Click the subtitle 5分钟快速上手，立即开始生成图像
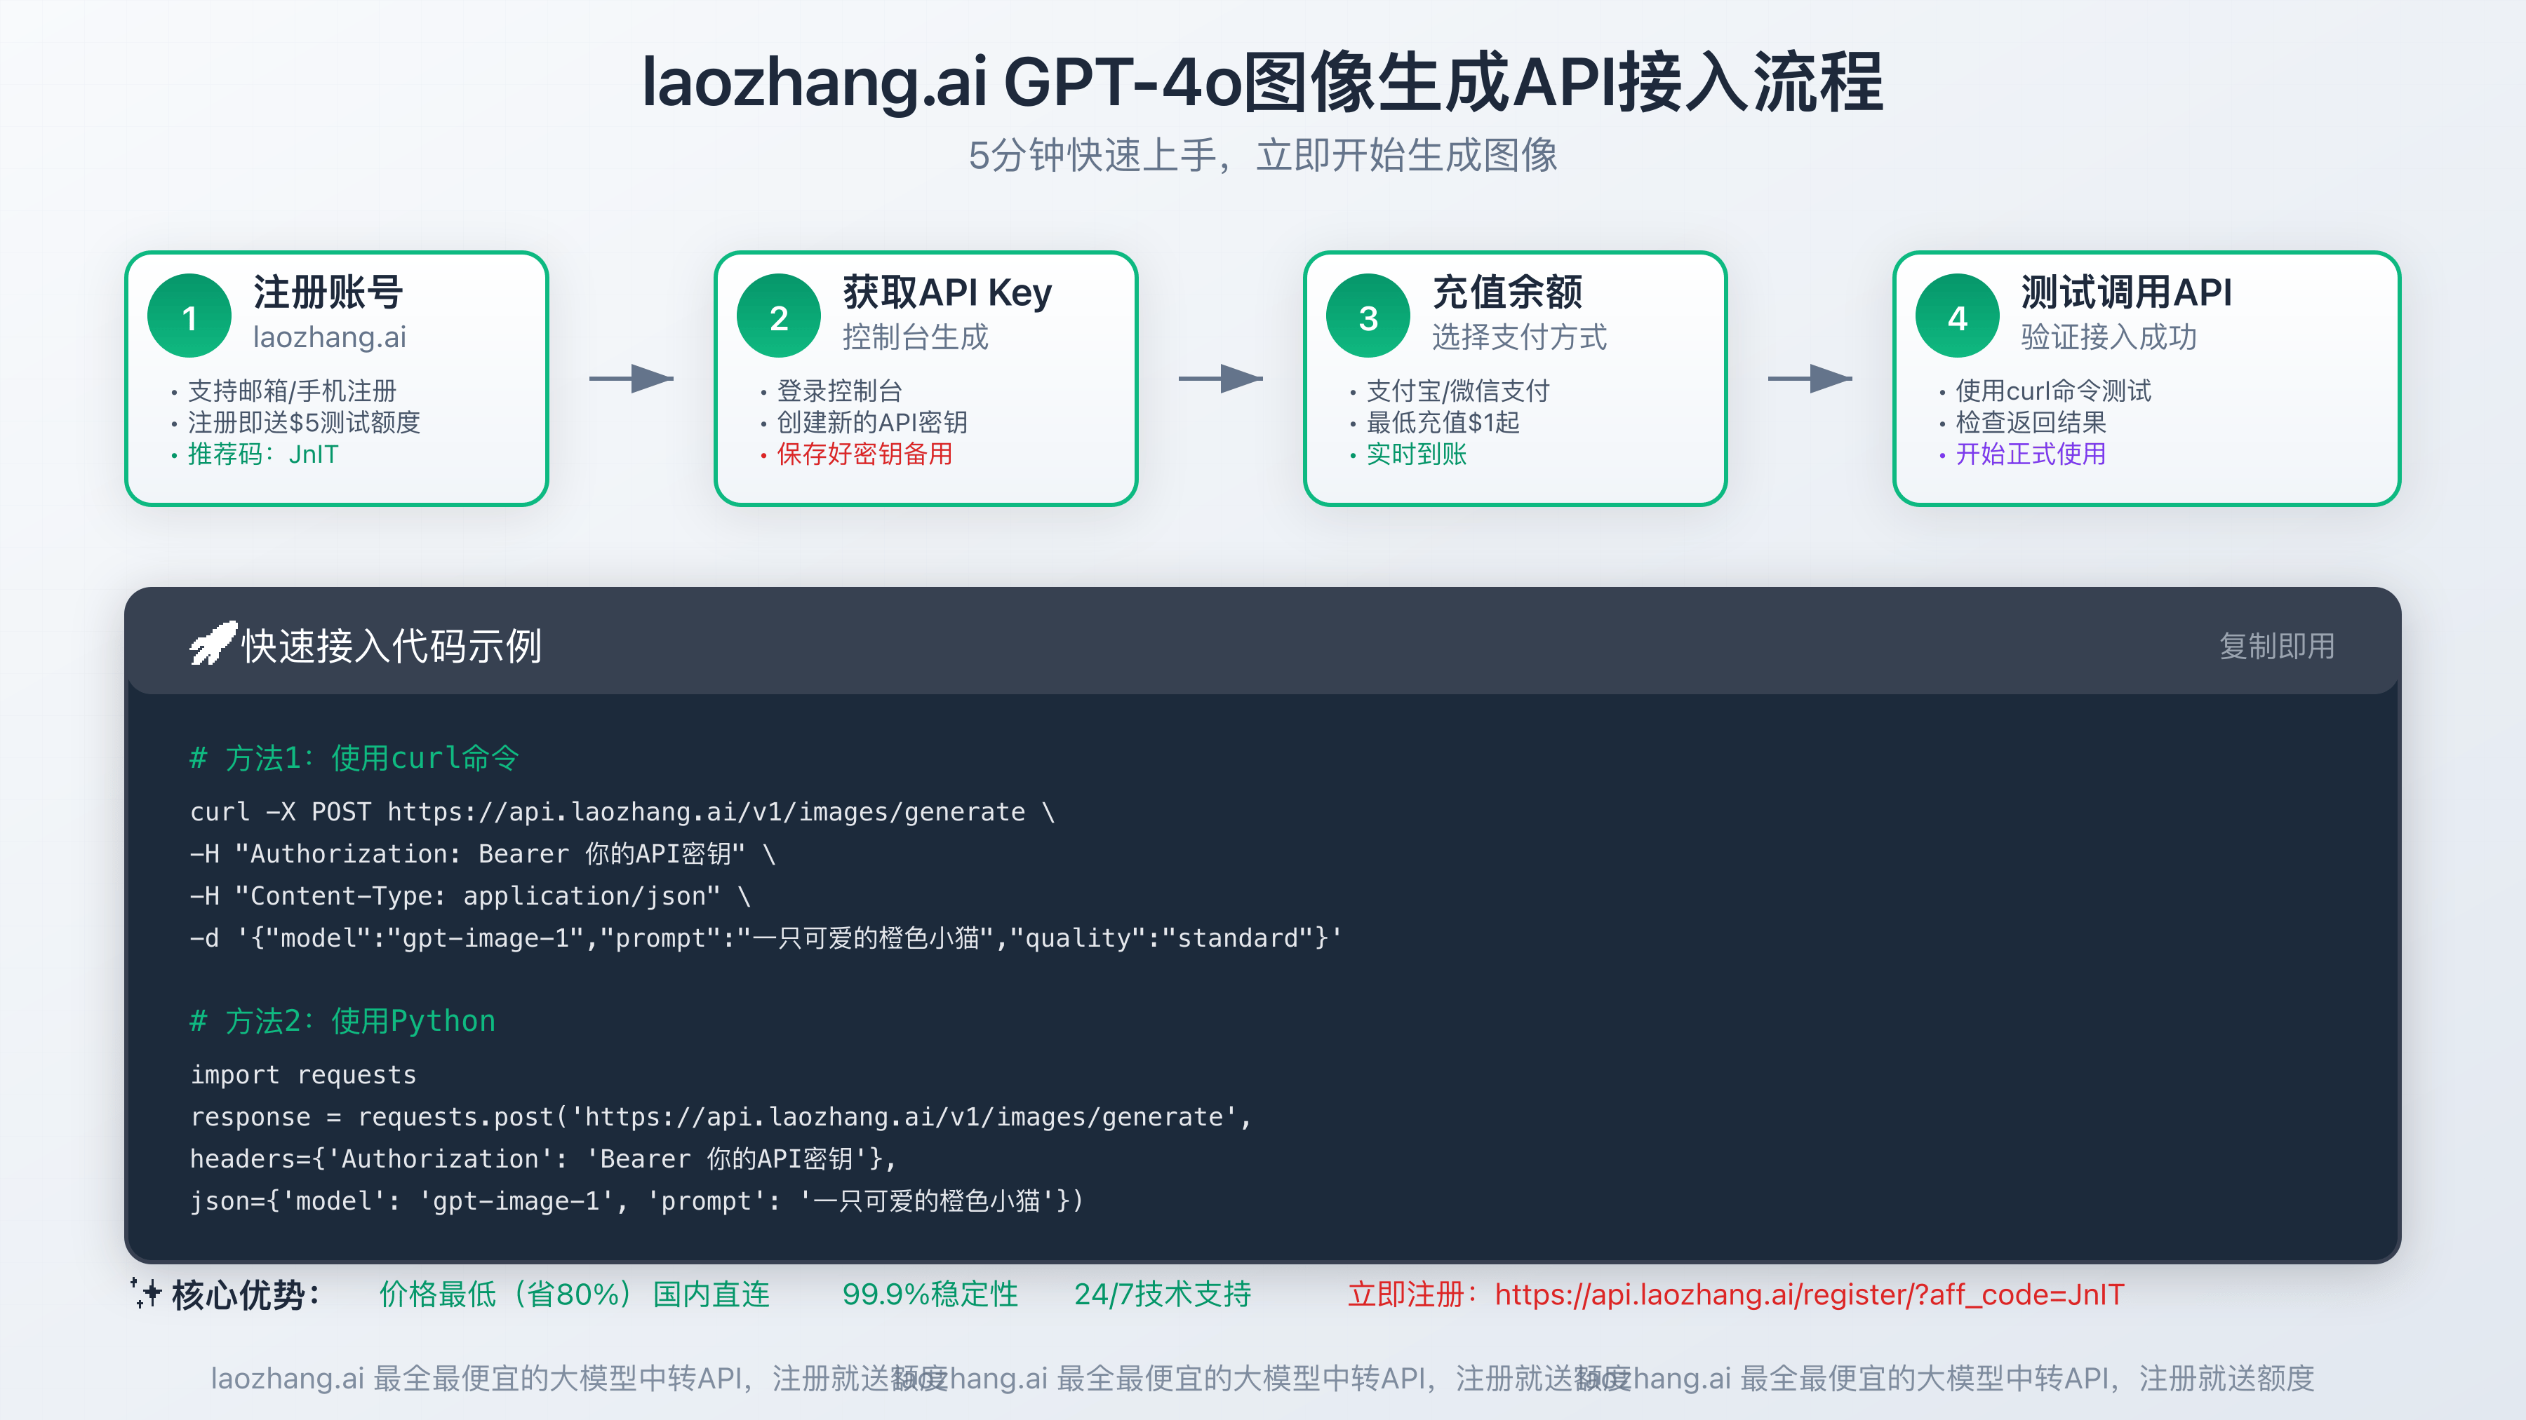2526x1420 pixels. click(1262, 155)
